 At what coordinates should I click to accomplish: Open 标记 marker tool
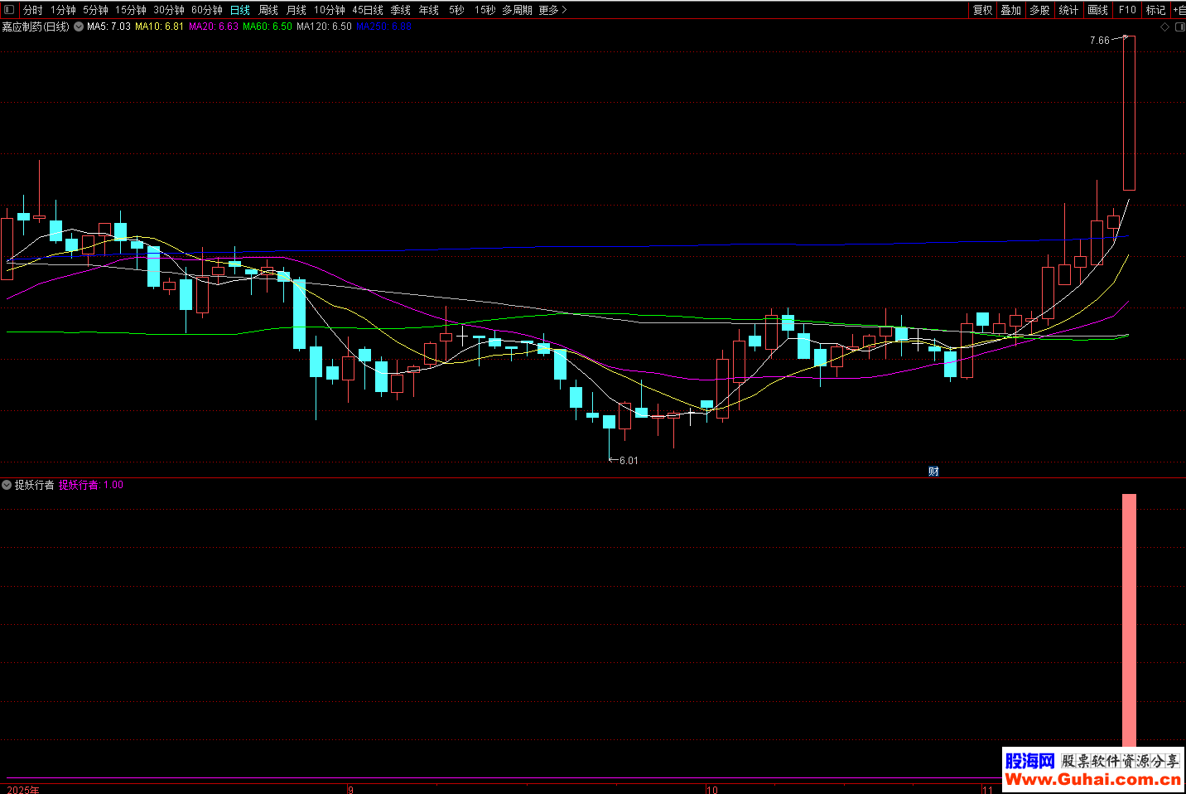(1155, 10)
